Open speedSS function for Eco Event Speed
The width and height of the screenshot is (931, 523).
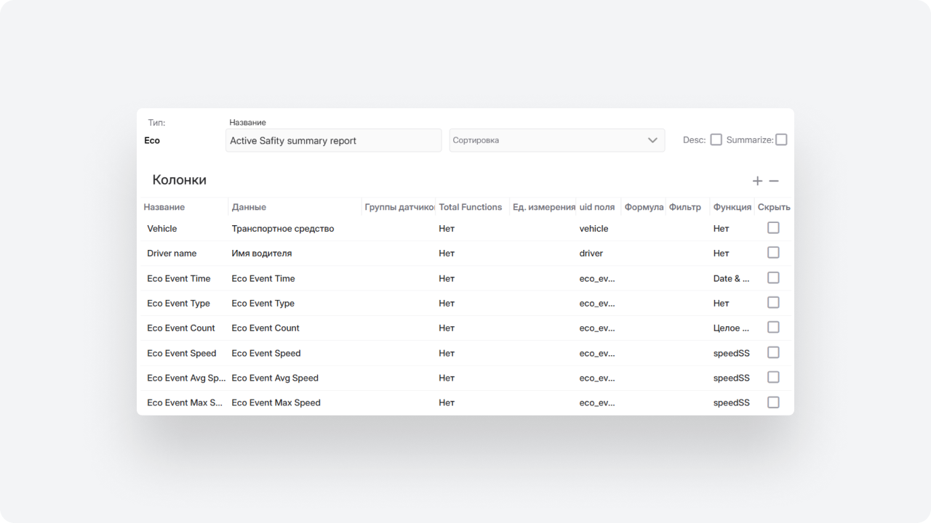(731, 353)
